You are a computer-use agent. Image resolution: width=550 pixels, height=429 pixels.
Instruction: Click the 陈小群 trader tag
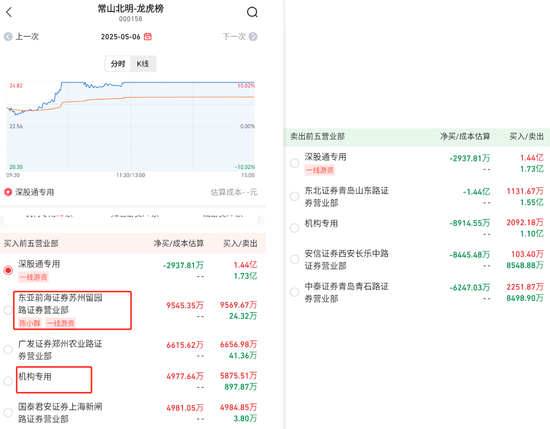click(x=30, y=323)
